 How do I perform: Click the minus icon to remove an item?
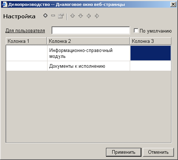pyautogui.click(x=53, y=15)
